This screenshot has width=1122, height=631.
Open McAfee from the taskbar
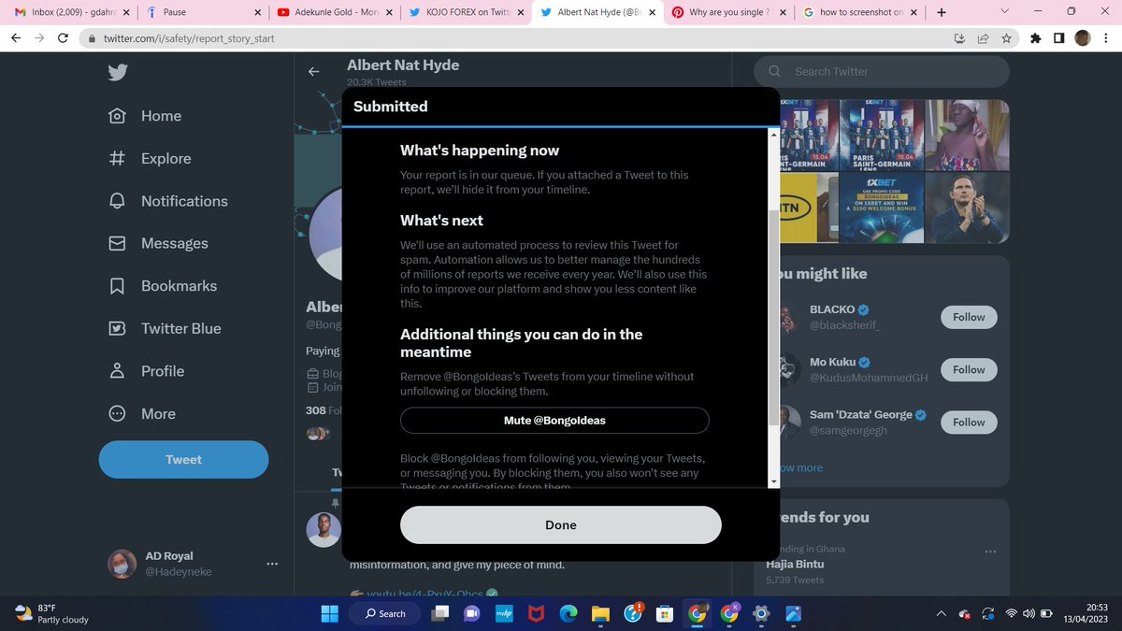536,613
